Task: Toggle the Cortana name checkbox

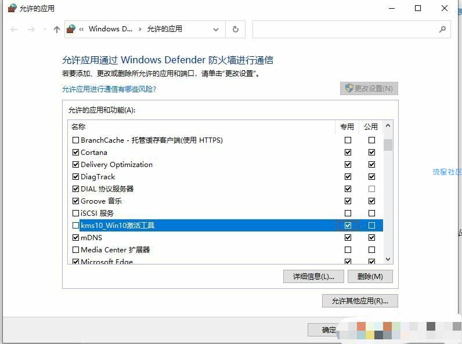Action: pyautogui.click(x=75, y=152)
